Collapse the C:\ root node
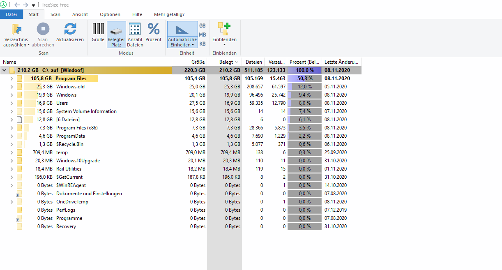 (5, 70)
